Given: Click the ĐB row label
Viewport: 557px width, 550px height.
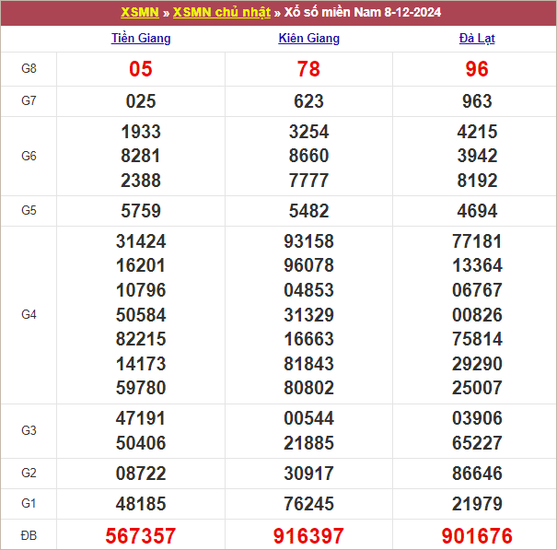Looking at the screenshot, I should click(x=29, y=535).
